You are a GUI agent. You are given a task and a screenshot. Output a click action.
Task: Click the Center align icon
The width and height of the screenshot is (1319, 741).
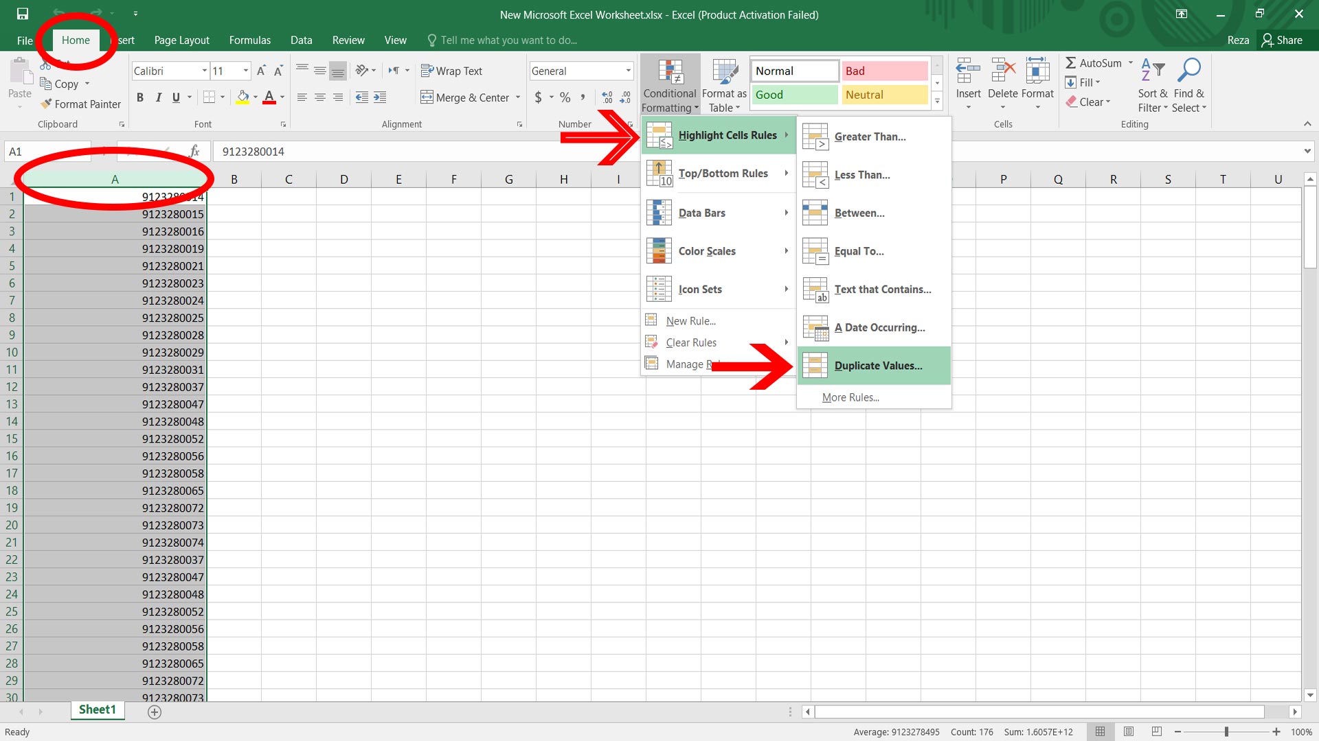[320, 97]
